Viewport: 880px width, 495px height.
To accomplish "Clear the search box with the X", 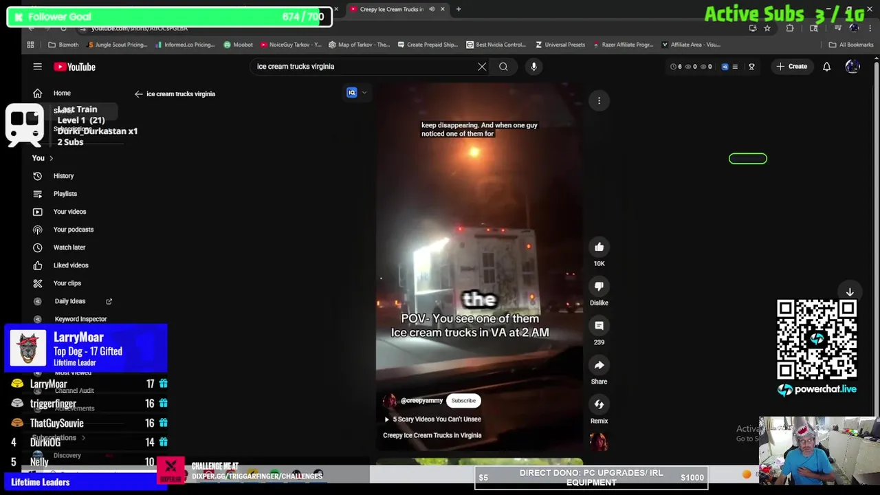I will point(482,67).
